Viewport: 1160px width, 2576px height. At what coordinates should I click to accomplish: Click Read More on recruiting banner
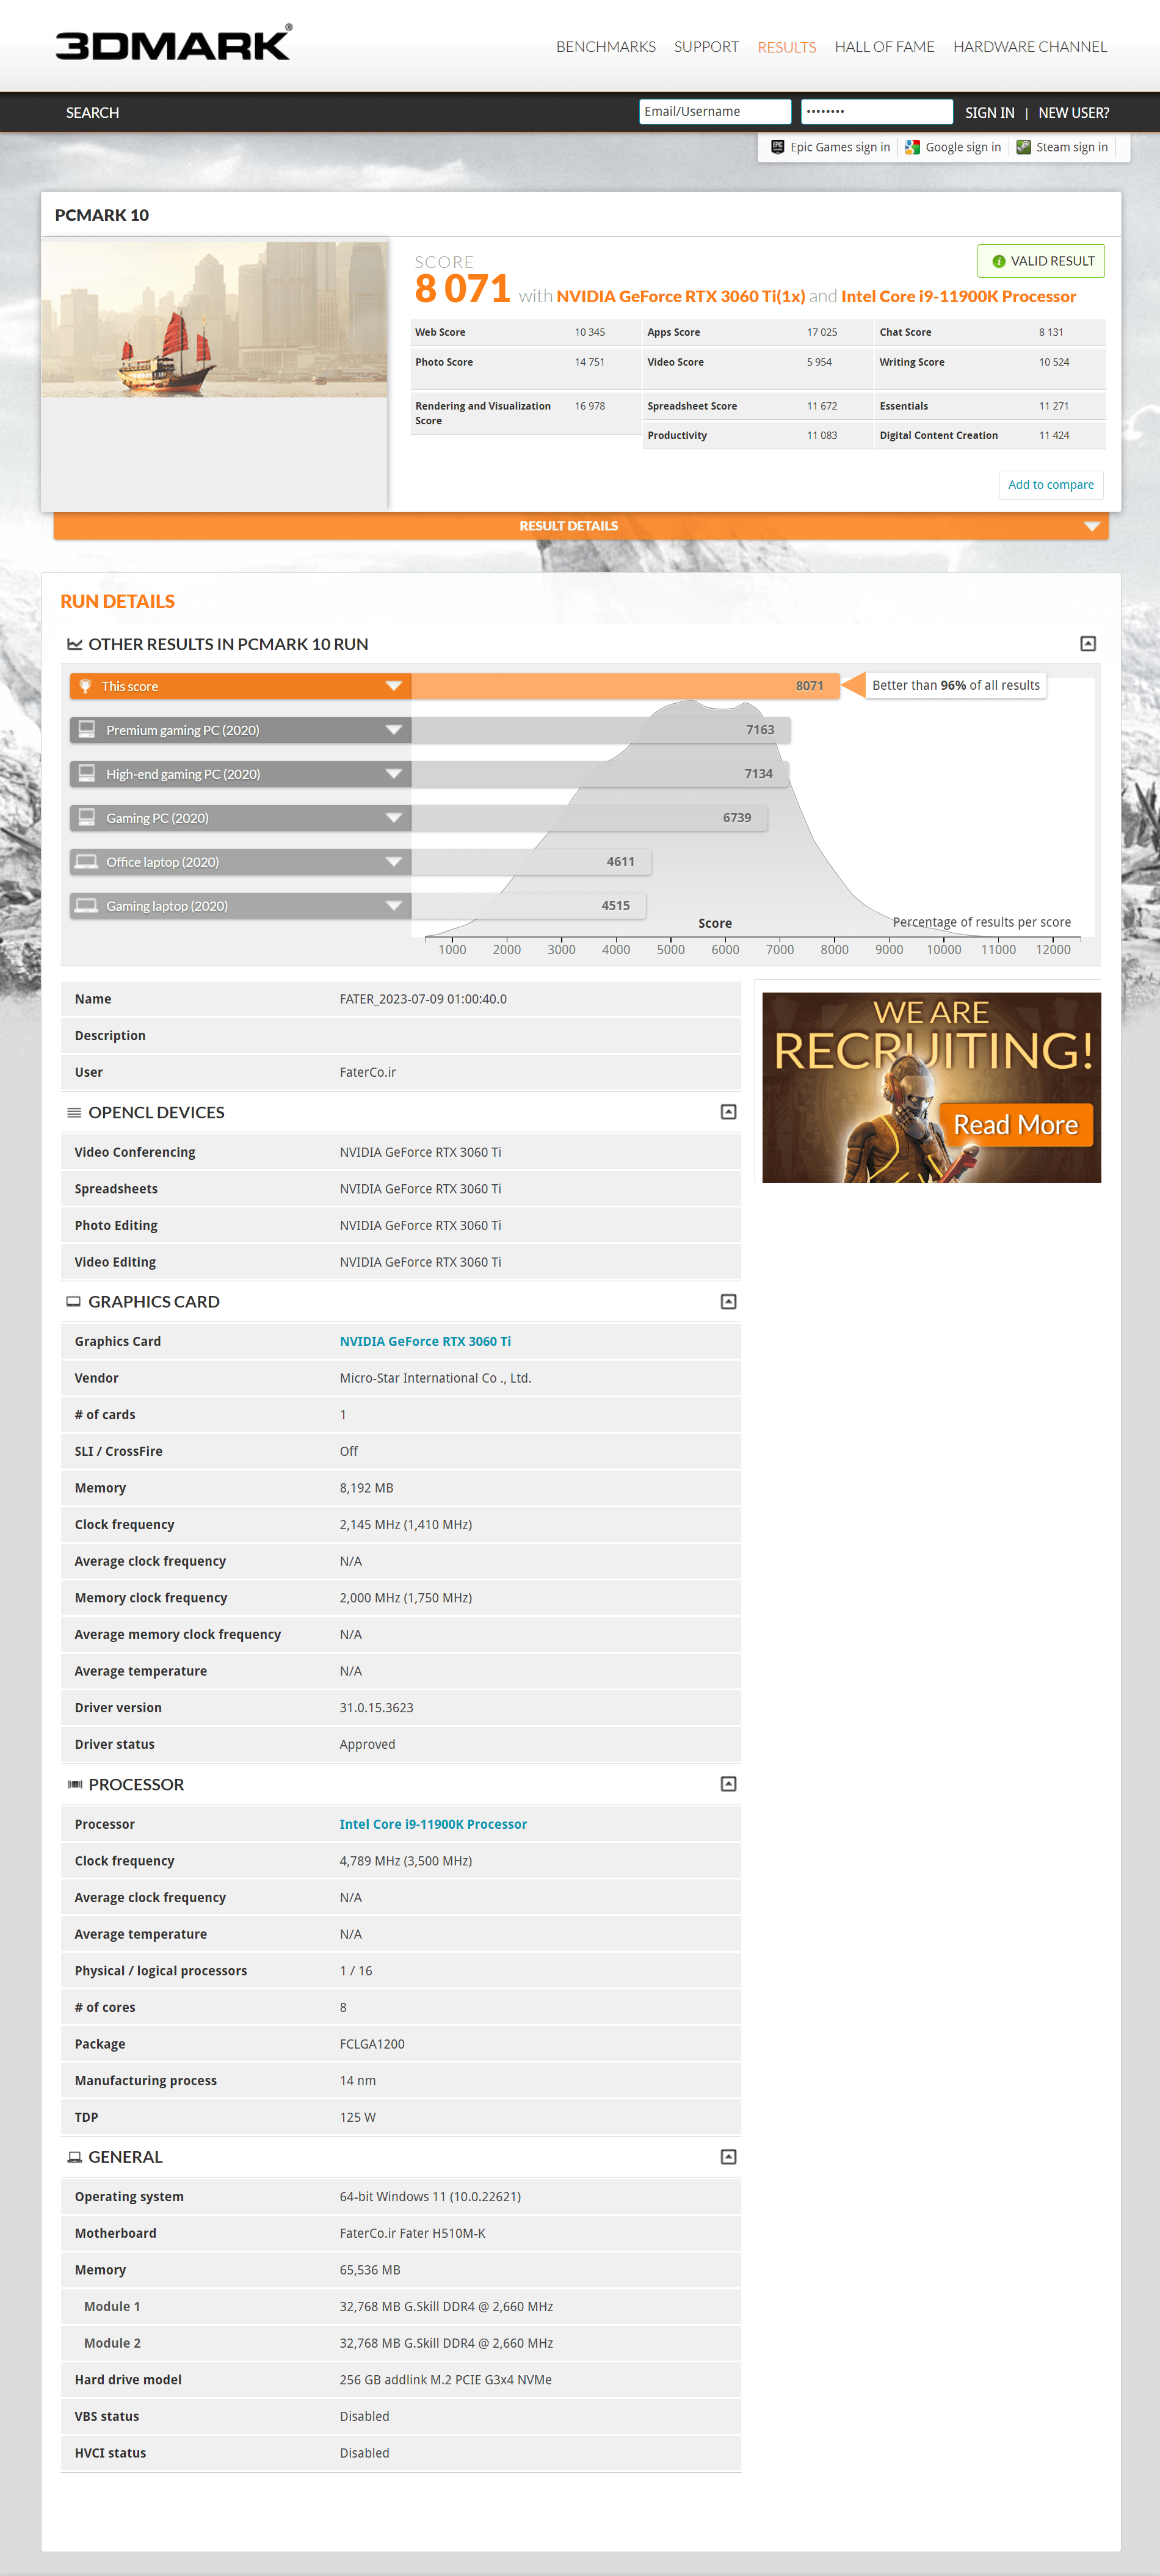[1015, 1125]
